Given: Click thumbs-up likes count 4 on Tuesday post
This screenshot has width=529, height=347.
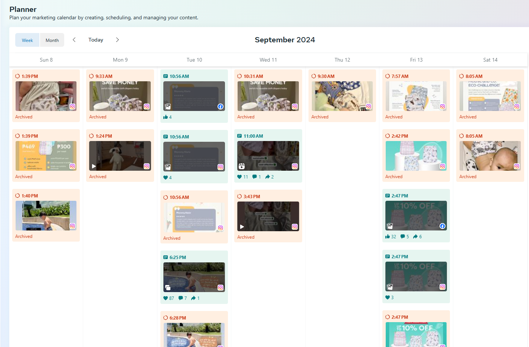Looking at the screenshot, I should [x=167, y=117].
